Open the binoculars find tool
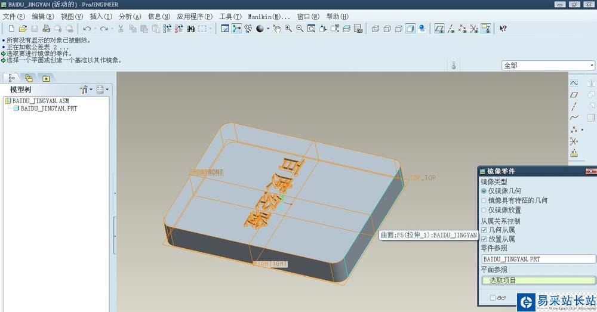Image resolution: width=597 pixels, height=312 pixels. pyautogui.click(x=191, y=29)
